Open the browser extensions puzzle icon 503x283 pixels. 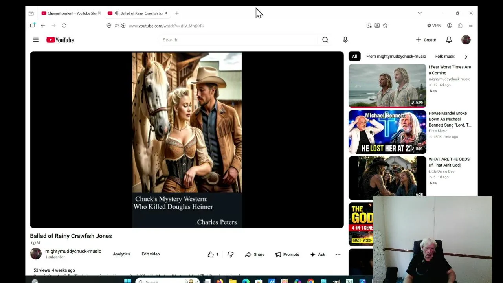click(460, 26)
